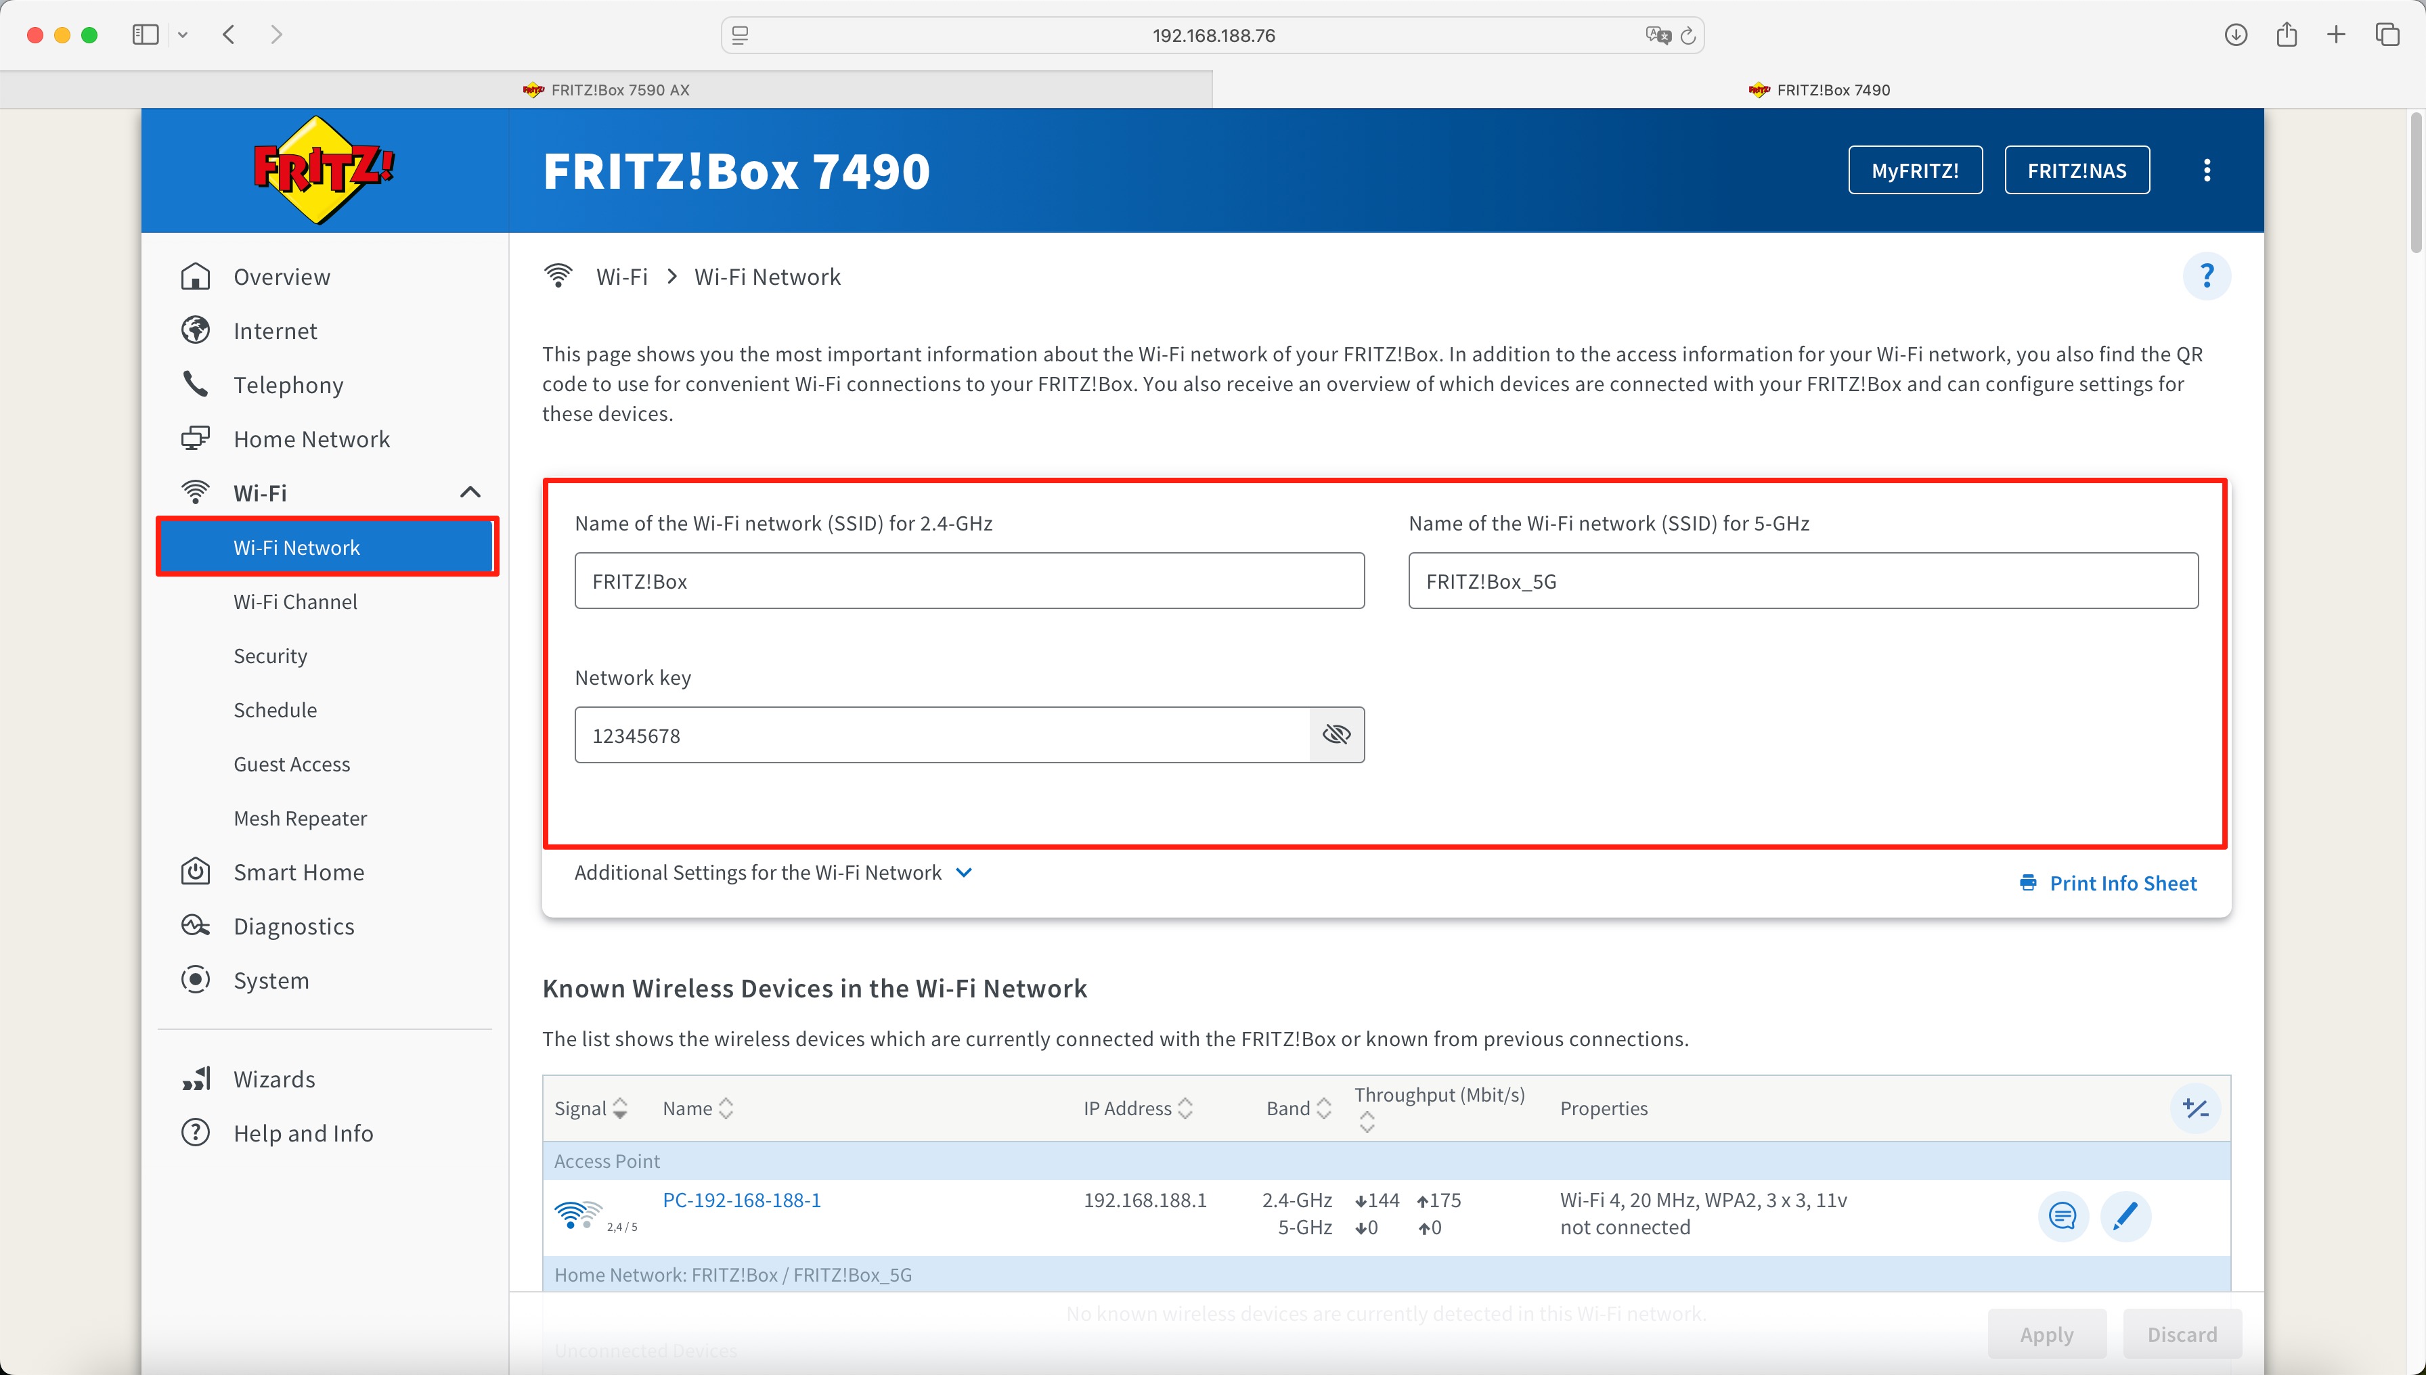Open Safari downloads icon
2426x1375 pixels.
2235,35
